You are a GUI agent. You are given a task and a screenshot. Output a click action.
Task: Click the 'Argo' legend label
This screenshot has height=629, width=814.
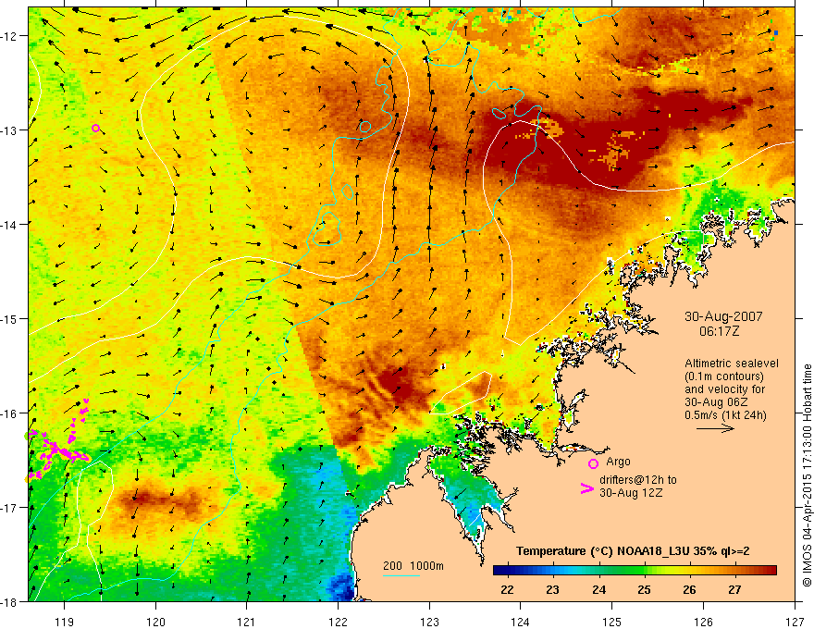(618, 462)
